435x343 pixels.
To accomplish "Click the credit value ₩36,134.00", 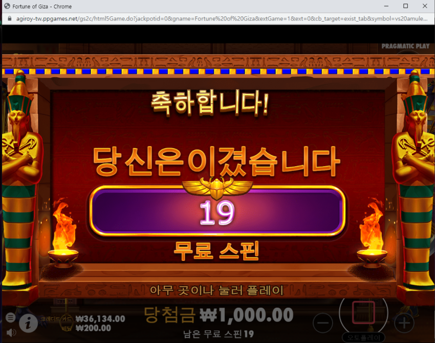I will [100, 318].
